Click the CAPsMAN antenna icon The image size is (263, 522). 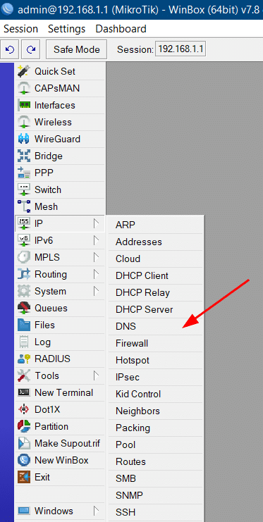(24, 88)
